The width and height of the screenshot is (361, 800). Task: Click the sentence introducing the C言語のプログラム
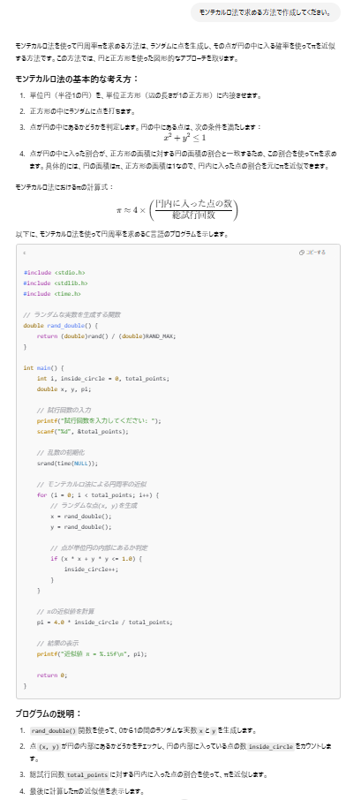point(122,235)
